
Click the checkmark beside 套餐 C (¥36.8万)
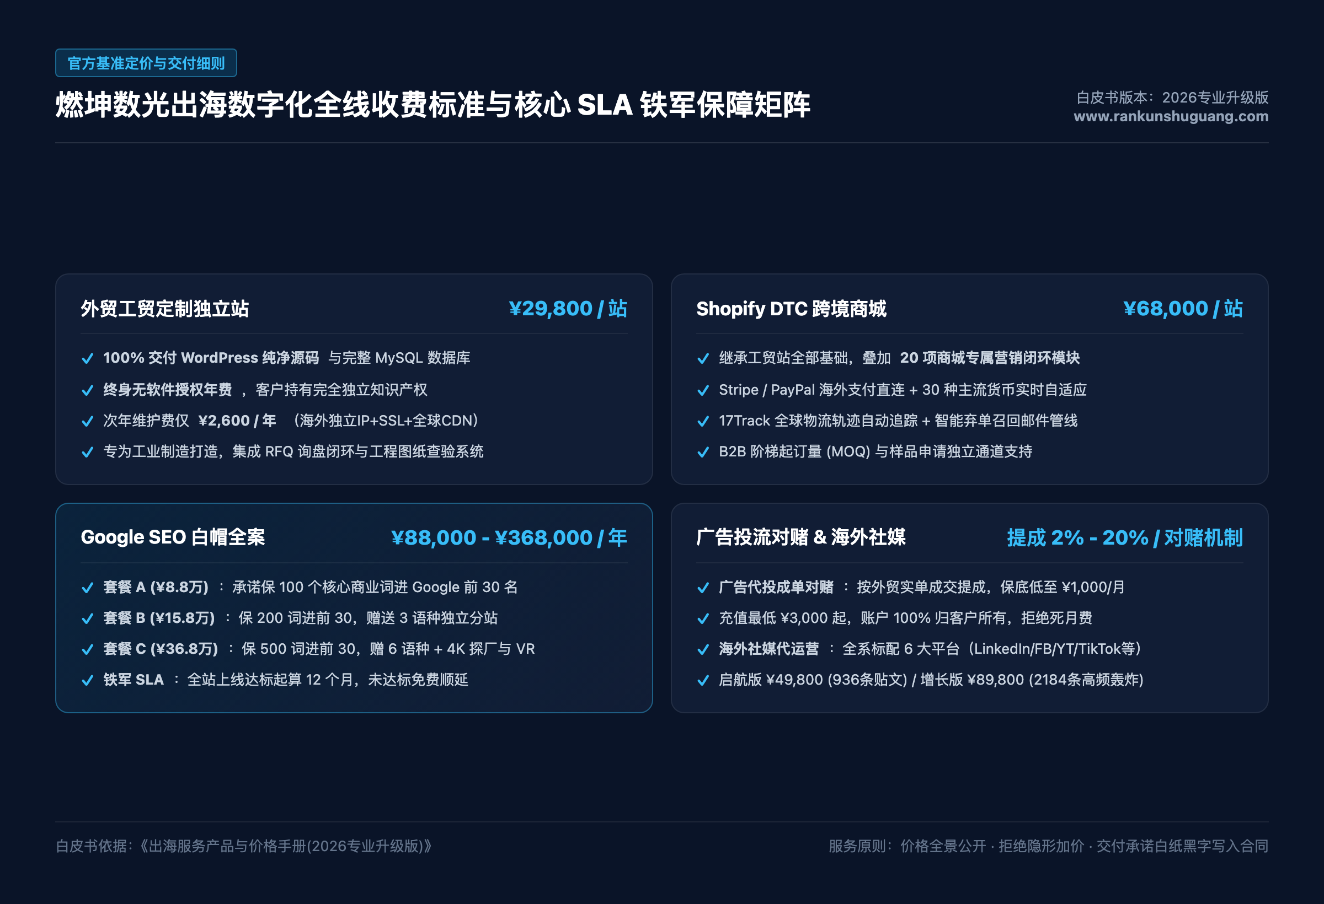coord(87,649)
